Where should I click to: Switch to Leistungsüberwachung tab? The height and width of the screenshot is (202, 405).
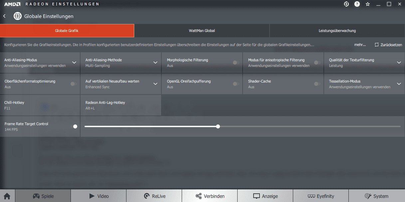[337, 31]
